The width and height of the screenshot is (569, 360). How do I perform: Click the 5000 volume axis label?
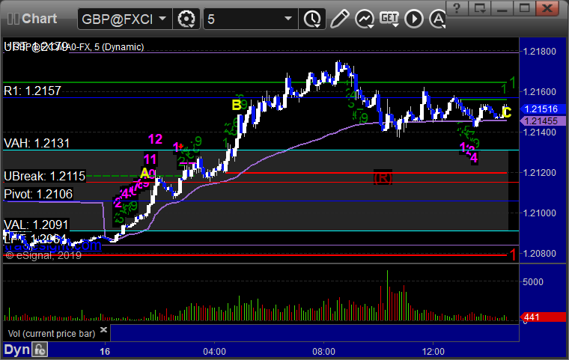(533, 282)
